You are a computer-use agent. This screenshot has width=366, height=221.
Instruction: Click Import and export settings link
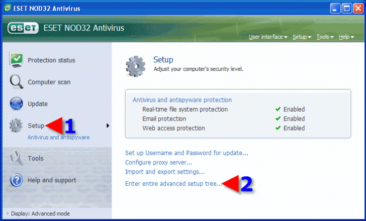tap(164, 172)
